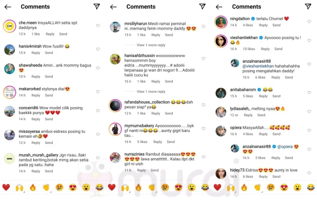Toggle the heart on ningdalton's comment
The height and width of the screenshot is (211, 317).
click(x=309, y=22)
